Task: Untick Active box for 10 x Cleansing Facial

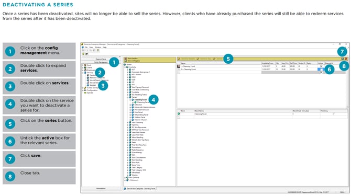Action: [321, 69]
